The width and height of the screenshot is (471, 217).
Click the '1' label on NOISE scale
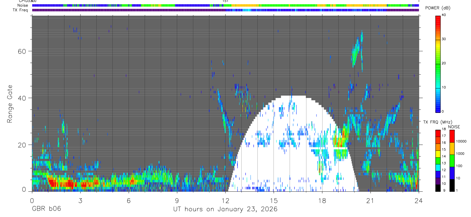coord(457,191)
